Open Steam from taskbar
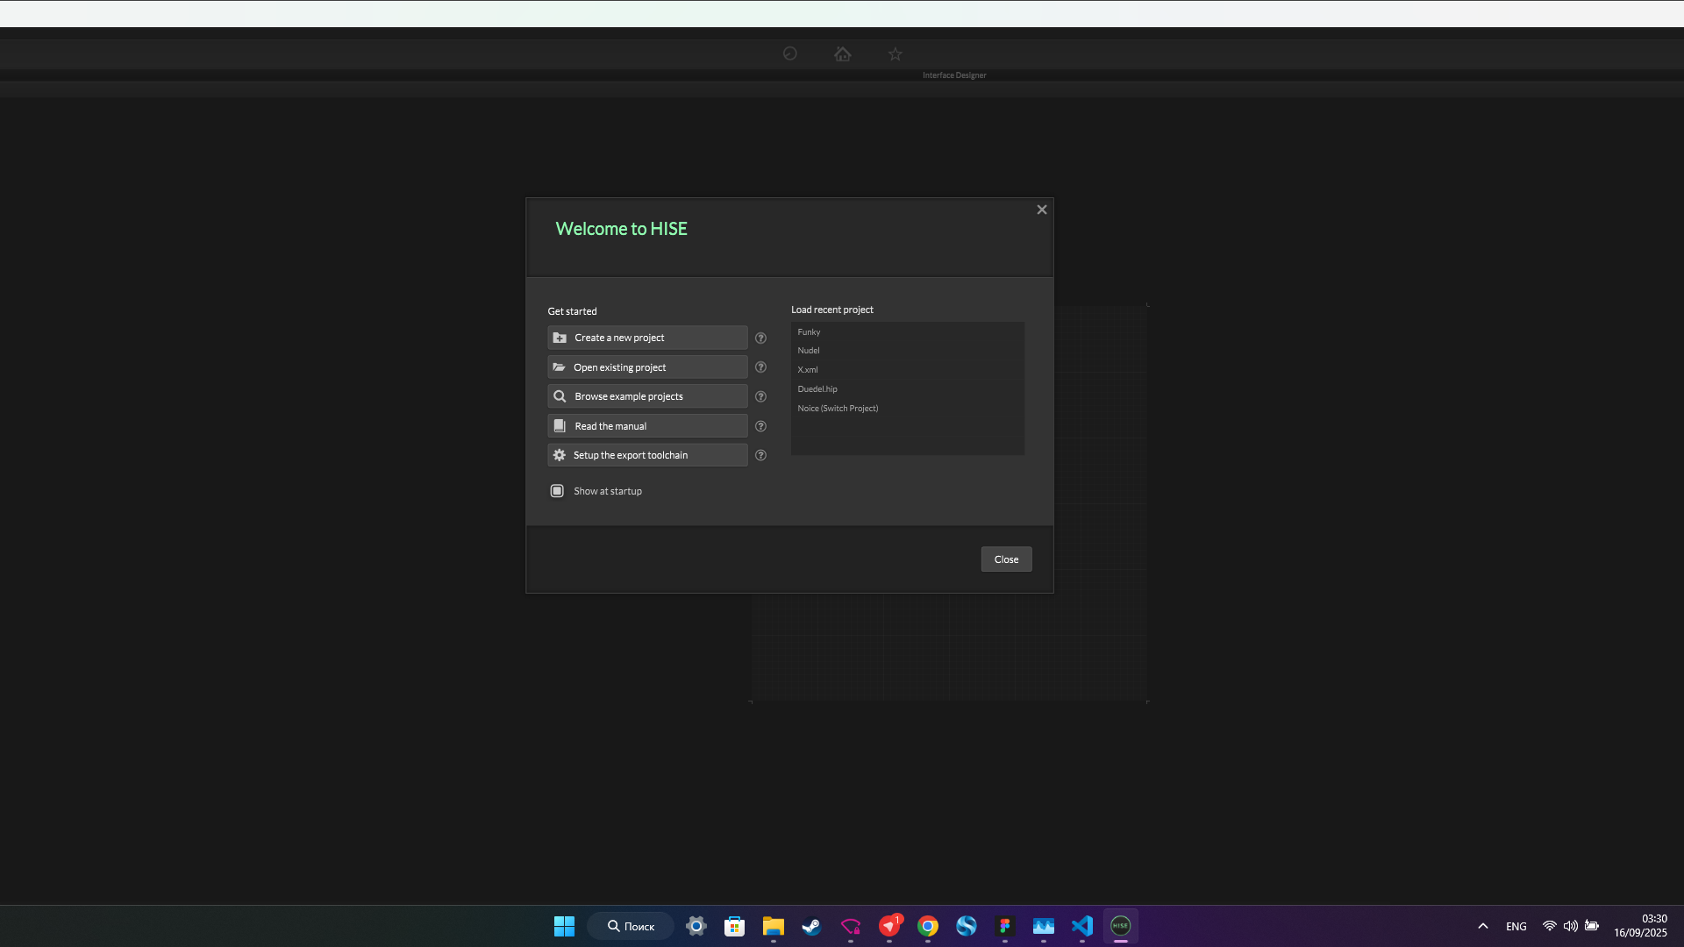The height and width of the screenshot is (947, 1684). 812,926
